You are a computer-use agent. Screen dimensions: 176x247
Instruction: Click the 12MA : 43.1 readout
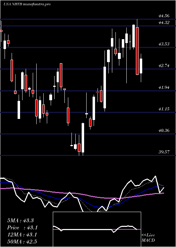[22, 235]
